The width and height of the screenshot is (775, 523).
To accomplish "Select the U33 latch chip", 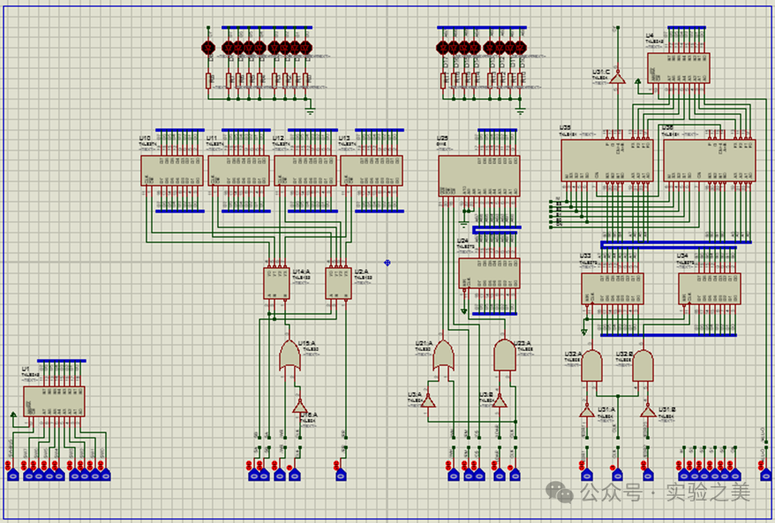I will 612,288.
